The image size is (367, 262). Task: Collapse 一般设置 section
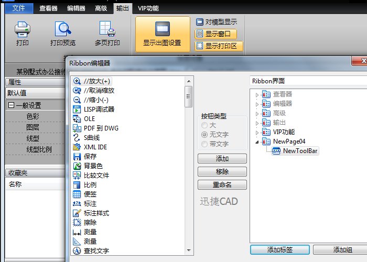pyautogui.click(x=11, y=105)
